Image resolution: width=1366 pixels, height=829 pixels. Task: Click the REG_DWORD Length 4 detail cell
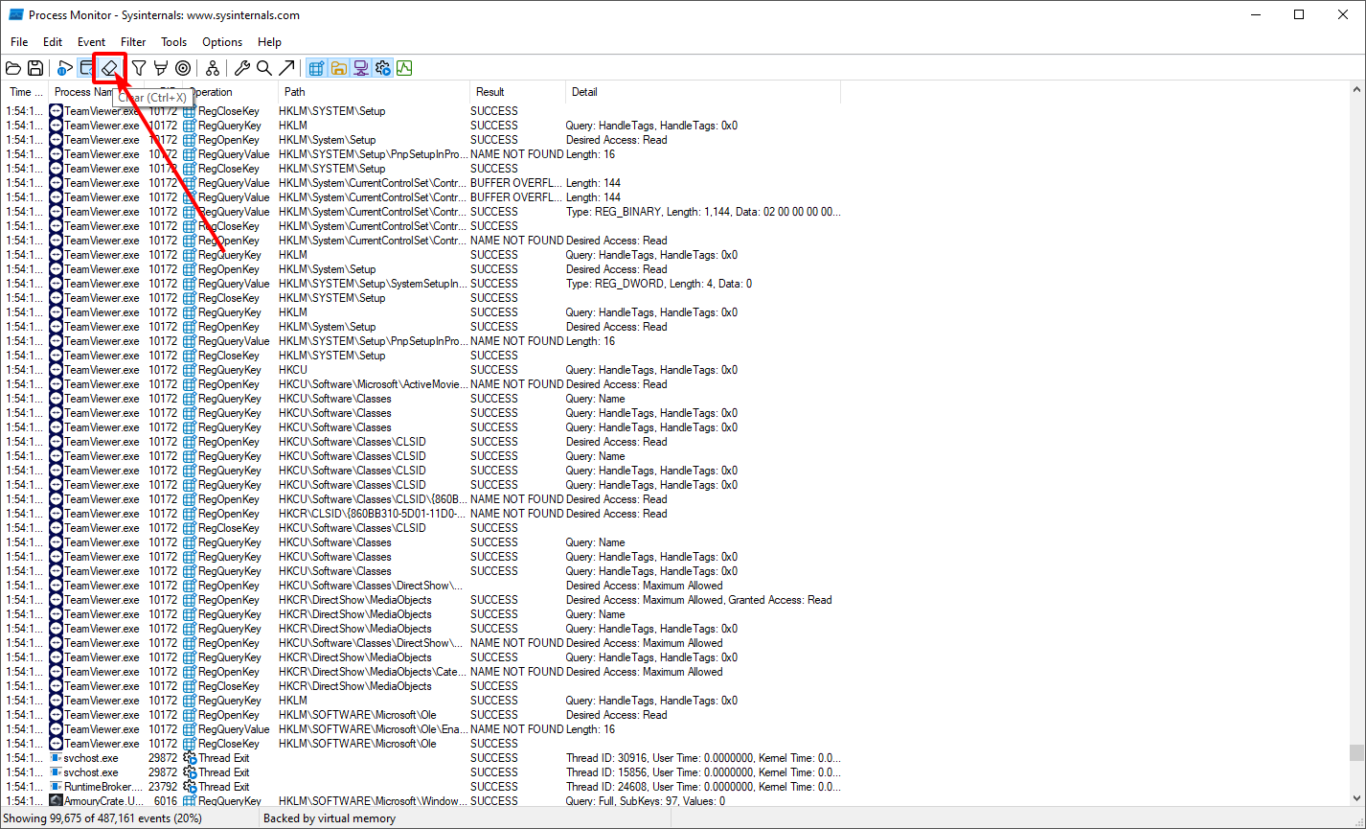pyautogui.click(x=659, y=284)
